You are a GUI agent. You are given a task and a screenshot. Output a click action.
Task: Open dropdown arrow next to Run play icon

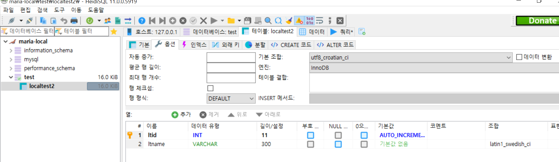point(222,21)
